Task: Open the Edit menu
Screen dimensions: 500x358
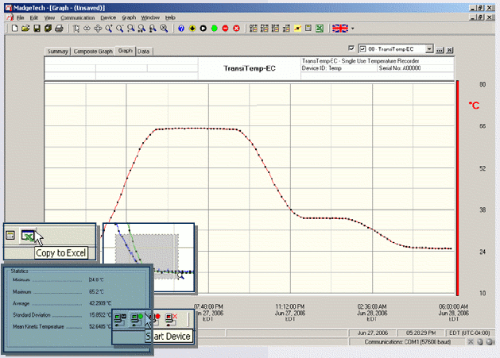Action: tap(34, 17)
